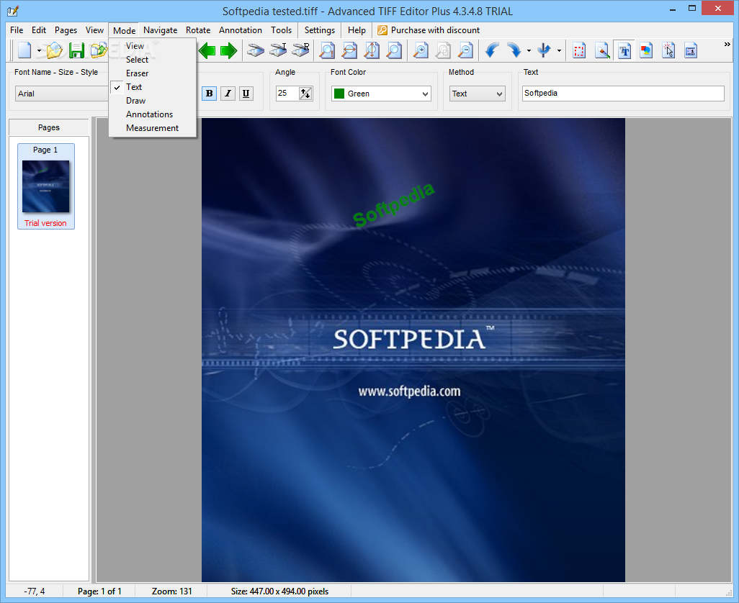
Task: Choose Select in the Mode menu
Action: click(x=153, y=60)
